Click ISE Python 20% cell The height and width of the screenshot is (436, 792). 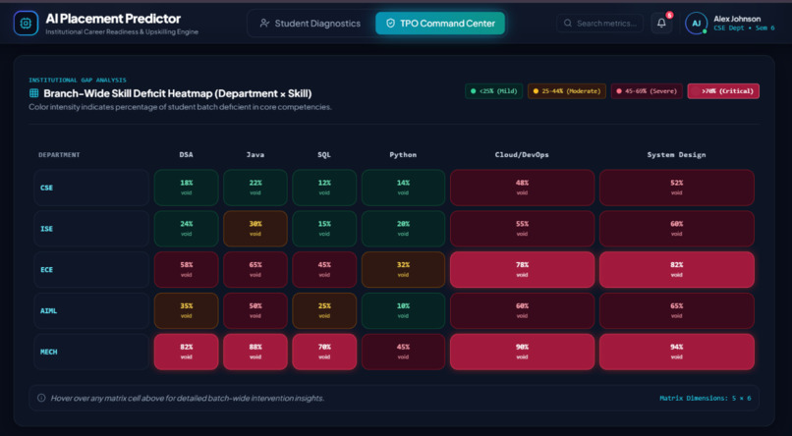pyautogui.click(x=403, y=229)
